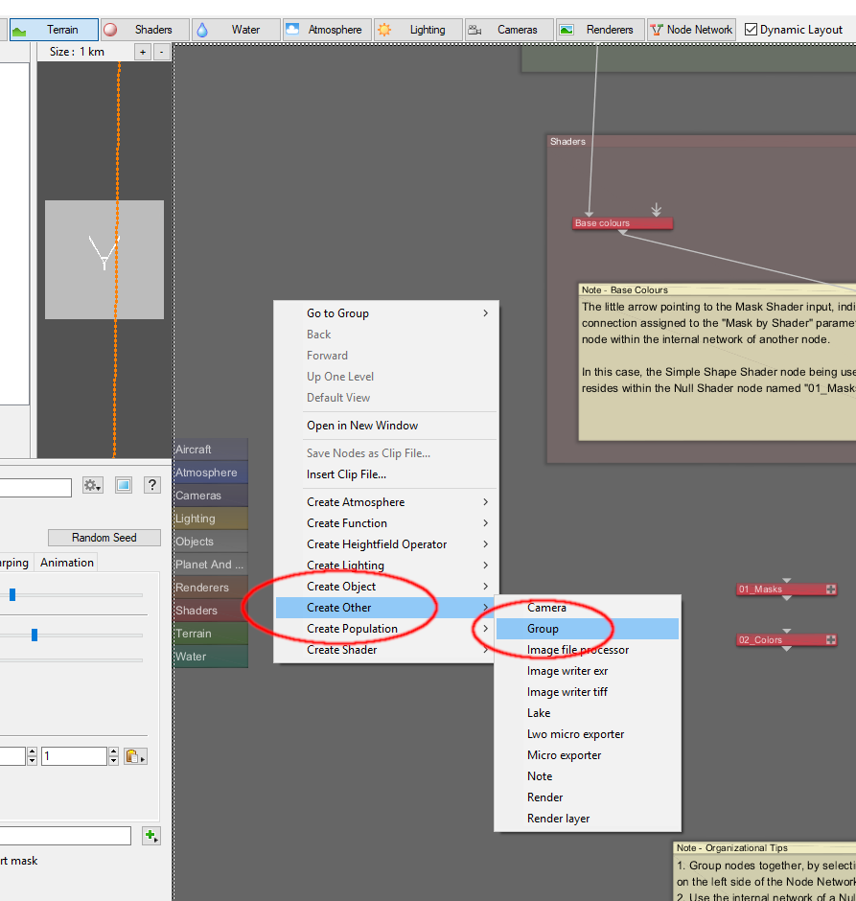The image size is (856, 901).
Task: Select the Objects group in sidebar
Action: [211, 542]
